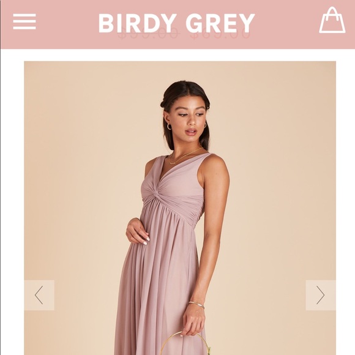The width and height of the screenshot is (355, 355).
Task: Show the next product photo
Action: 321,295
